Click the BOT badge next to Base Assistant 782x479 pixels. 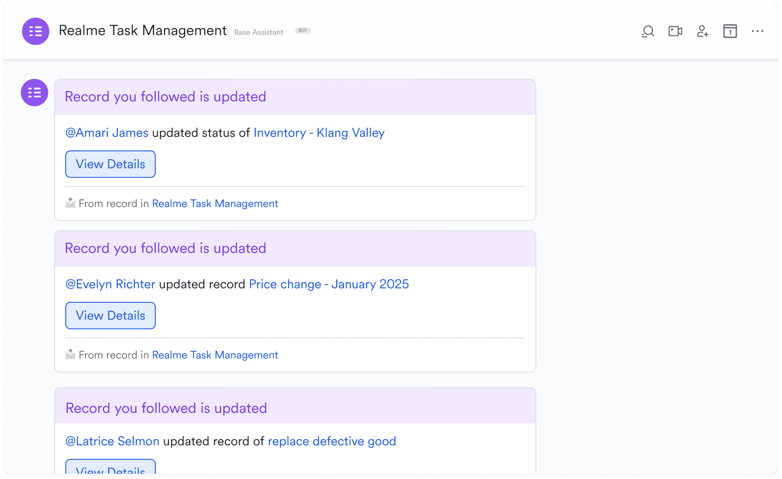tap(303, 30)
